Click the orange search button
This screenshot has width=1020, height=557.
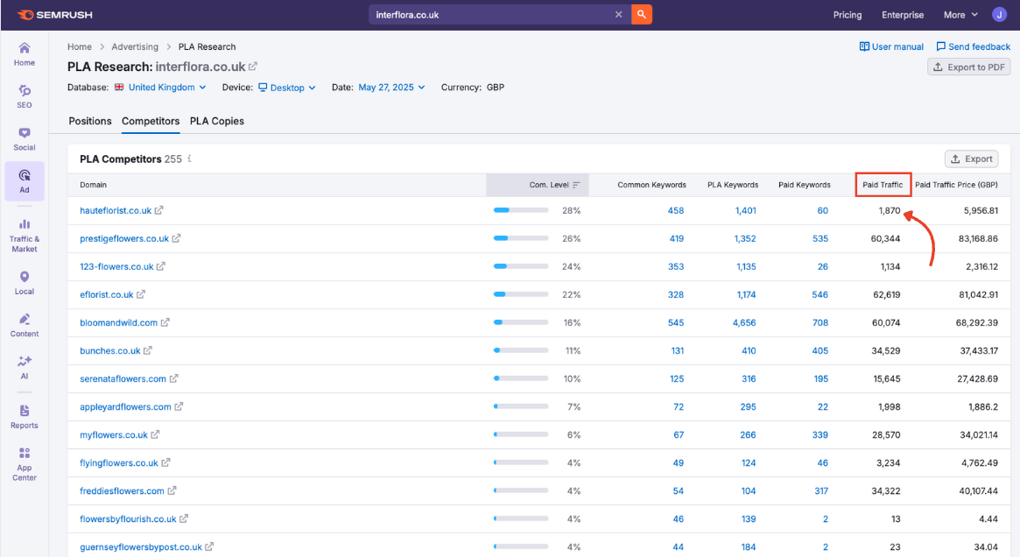(x=642, y=15)
